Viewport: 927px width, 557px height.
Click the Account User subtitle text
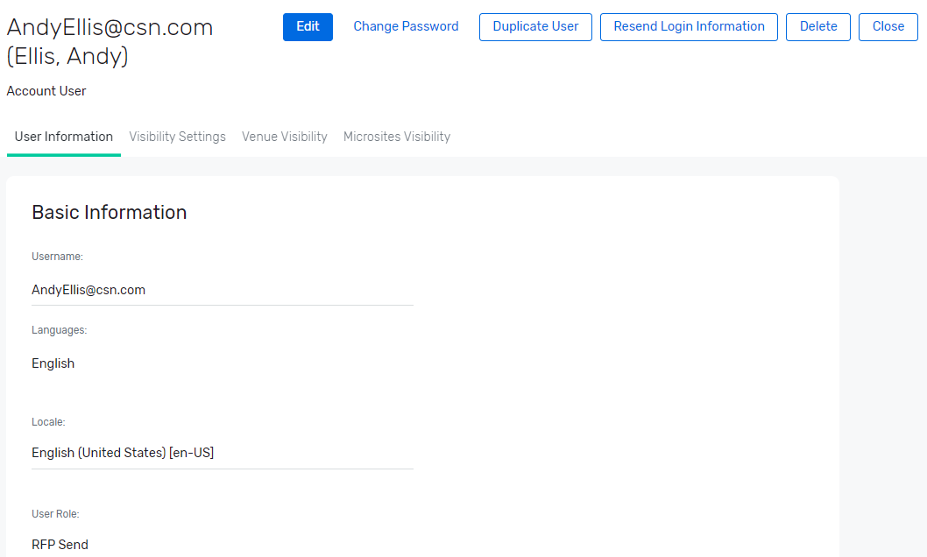coord(46,91)
